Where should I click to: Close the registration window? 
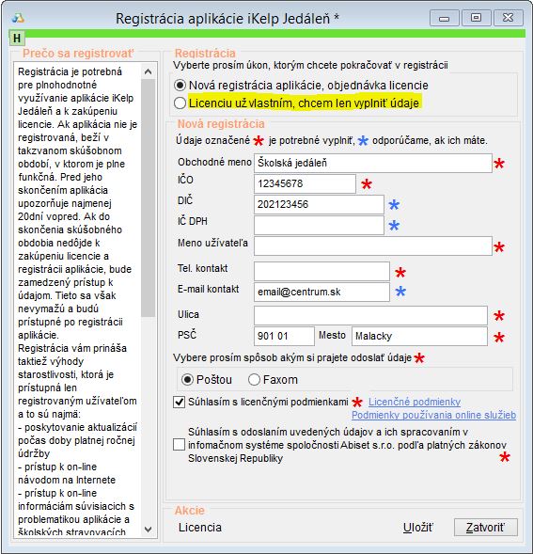tap(508, 18)
